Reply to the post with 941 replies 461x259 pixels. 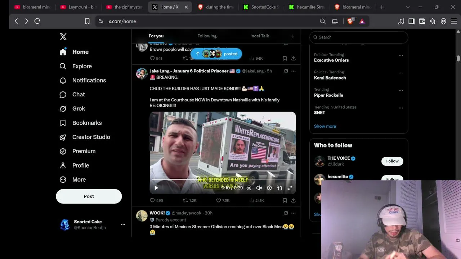pyautogui.click(x=156, y=58)
